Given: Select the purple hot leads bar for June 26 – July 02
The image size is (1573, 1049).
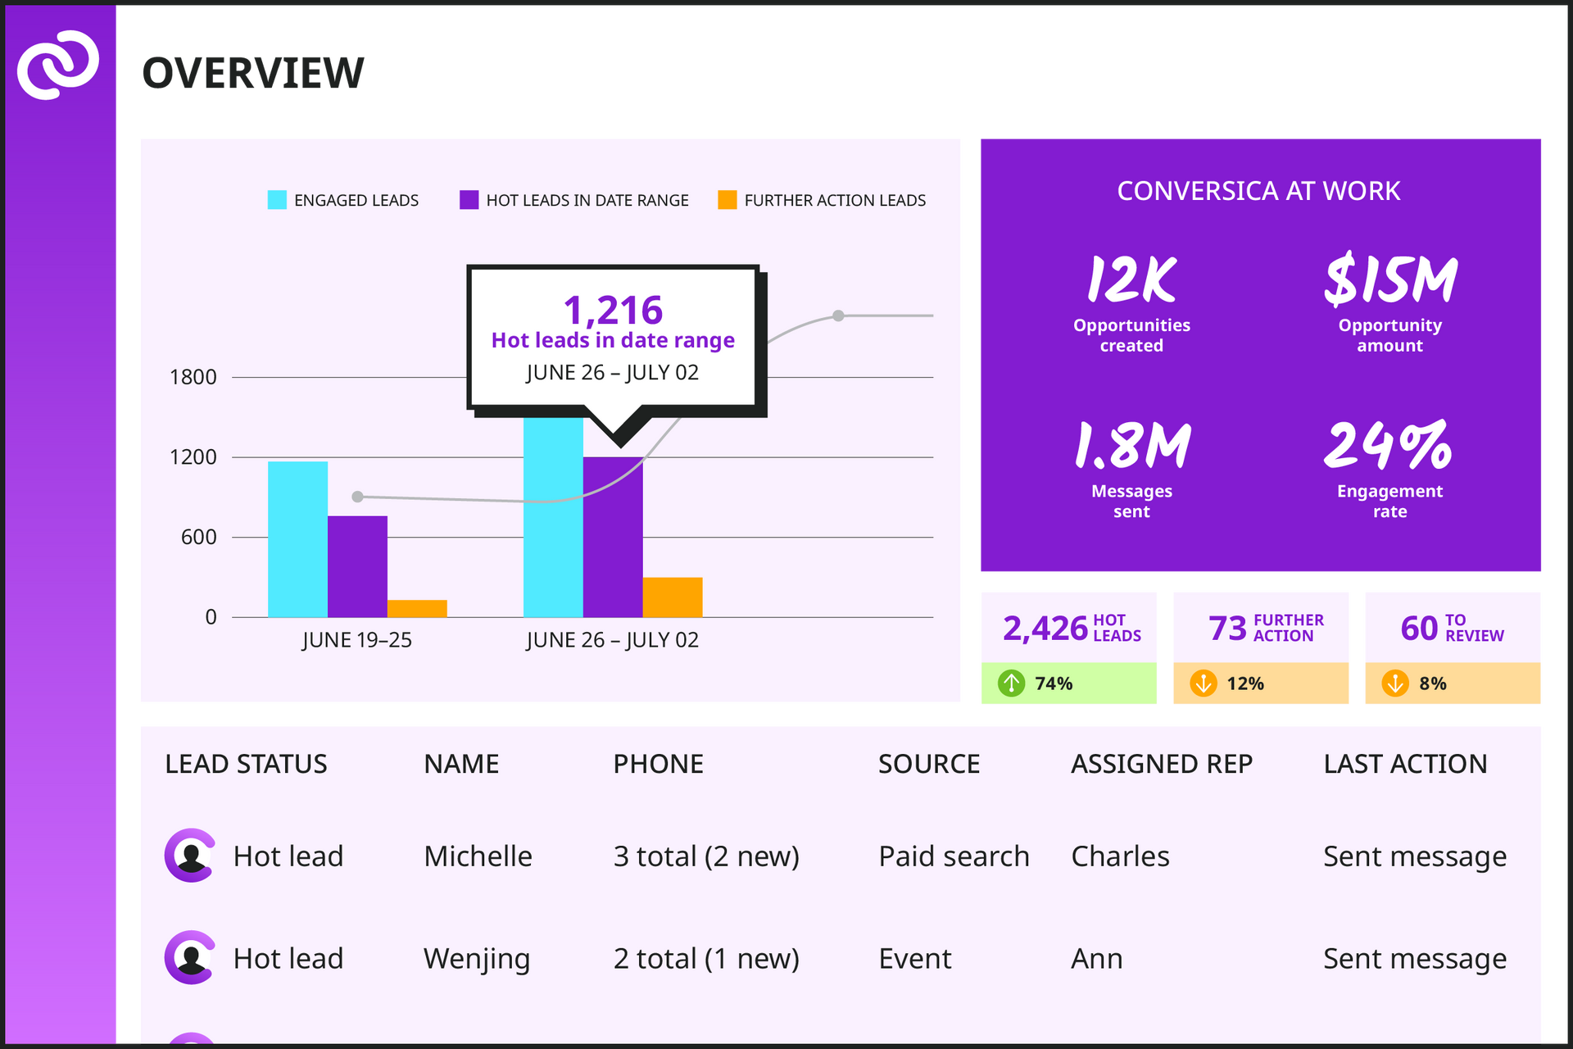Looking at the screenshot, I should pyautogui.click(x=613, y=537).
